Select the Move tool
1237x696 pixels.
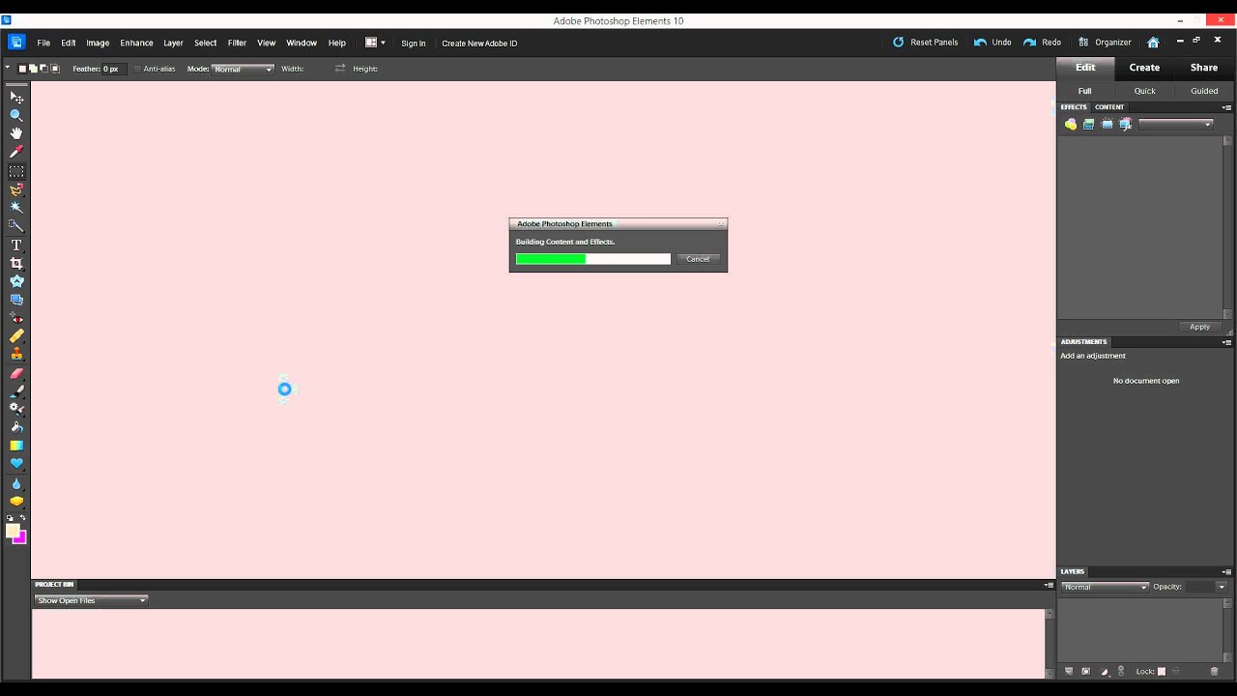pyautogui.click(x=16, y=97)
